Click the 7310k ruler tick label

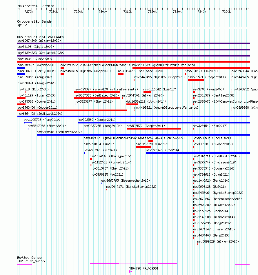click(128, 12)
